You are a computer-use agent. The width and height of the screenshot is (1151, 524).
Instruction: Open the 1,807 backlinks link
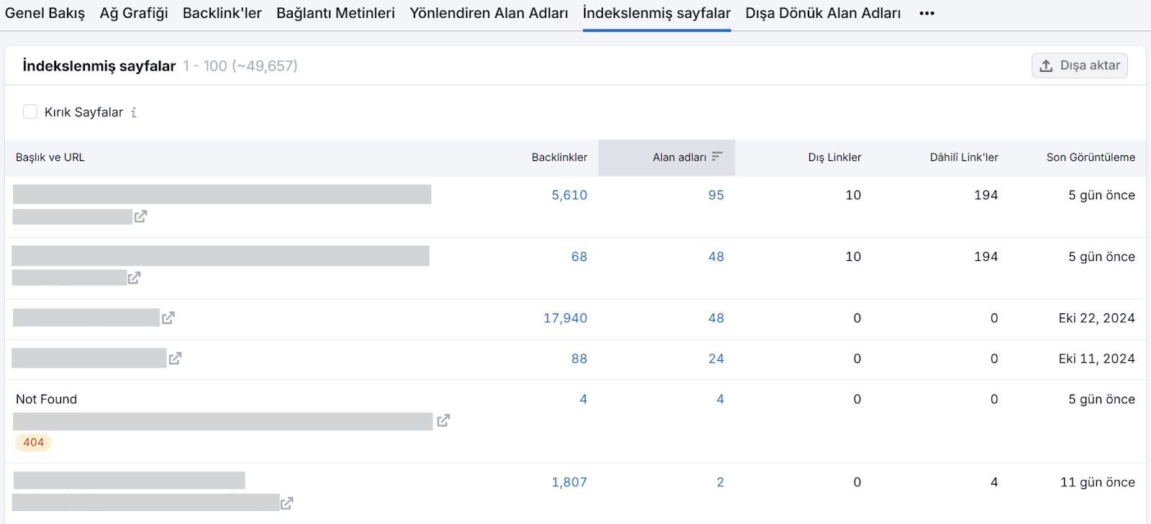pyautogui.click(x=570, y=482)
